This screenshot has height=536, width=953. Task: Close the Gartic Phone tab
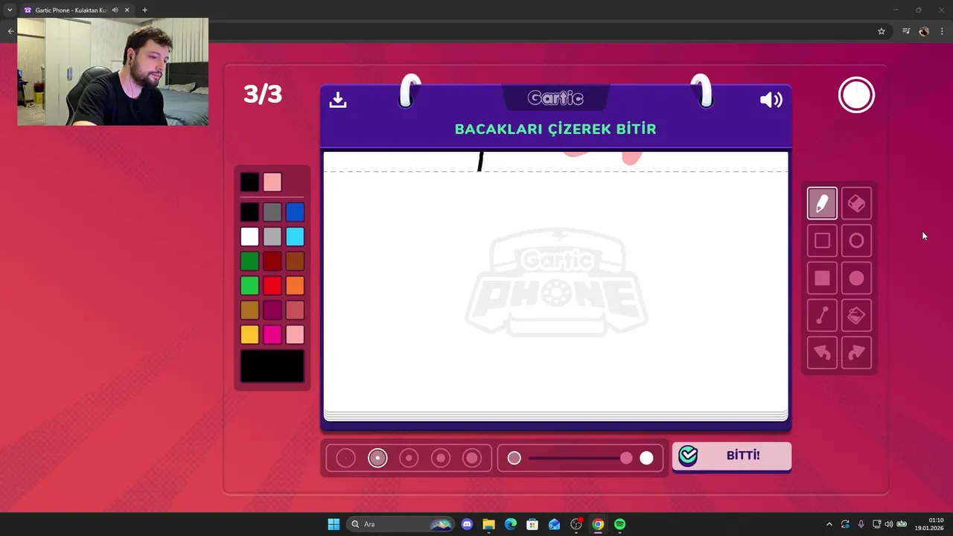[127, 10]
